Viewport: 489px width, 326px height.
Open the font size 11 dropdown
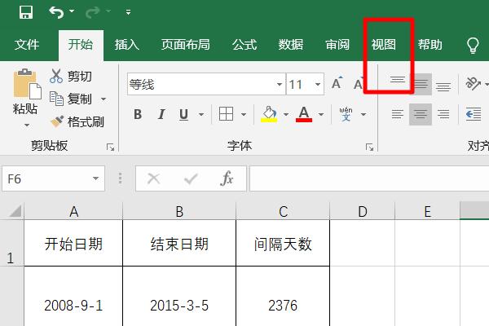318,84
